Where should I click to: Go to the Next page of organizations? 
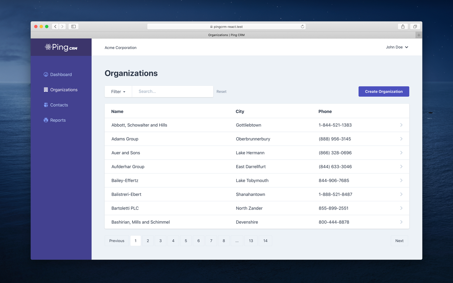(399, 241)
